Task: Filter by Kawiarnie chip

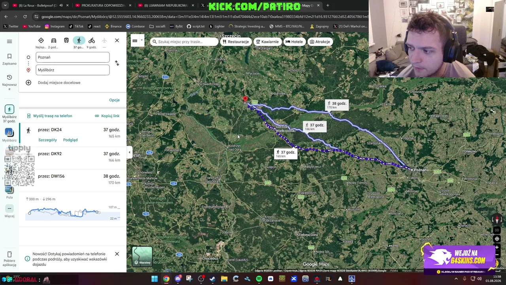Action: click(267, 42)
